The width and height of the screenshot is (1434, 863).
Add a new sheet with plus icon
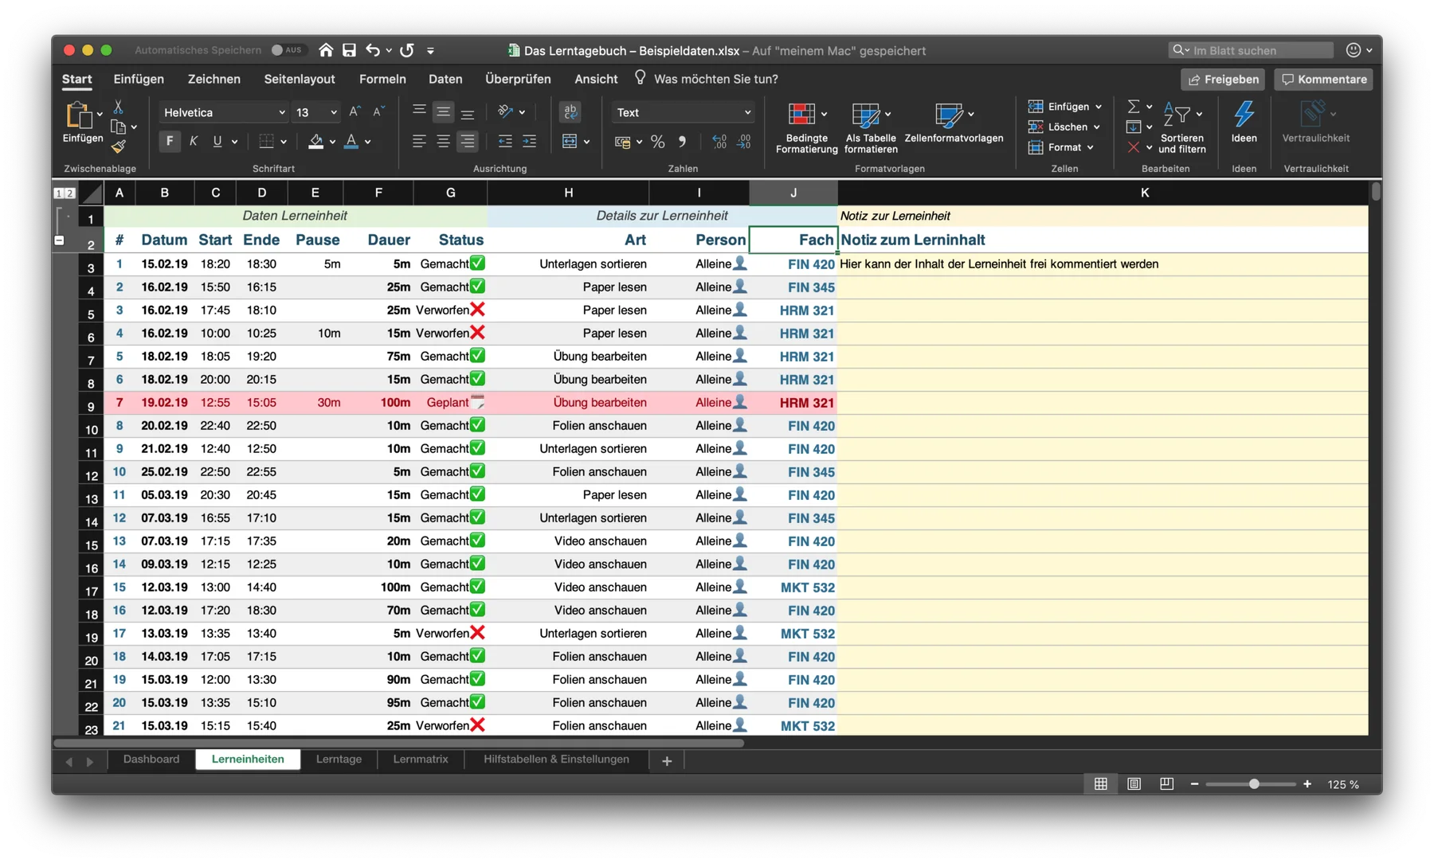(667, 761)
